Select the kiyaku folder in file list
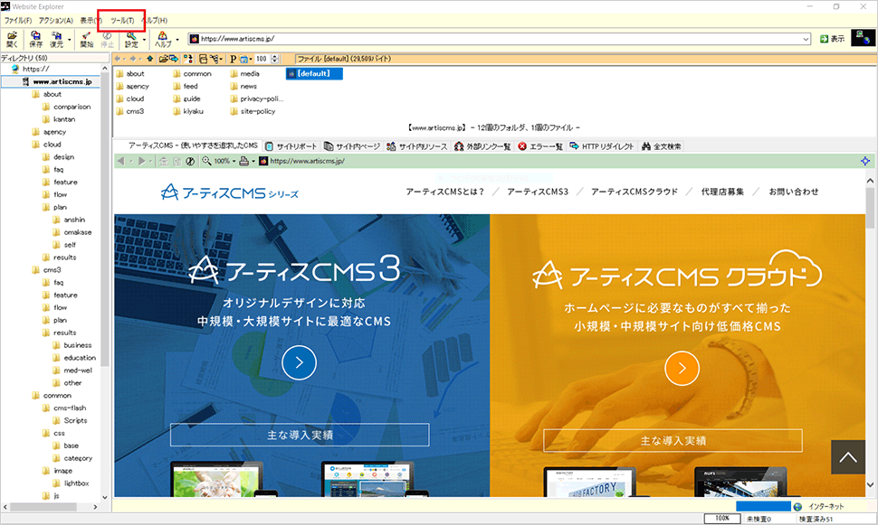Screen dimensions: 878x525 [188, 111]
